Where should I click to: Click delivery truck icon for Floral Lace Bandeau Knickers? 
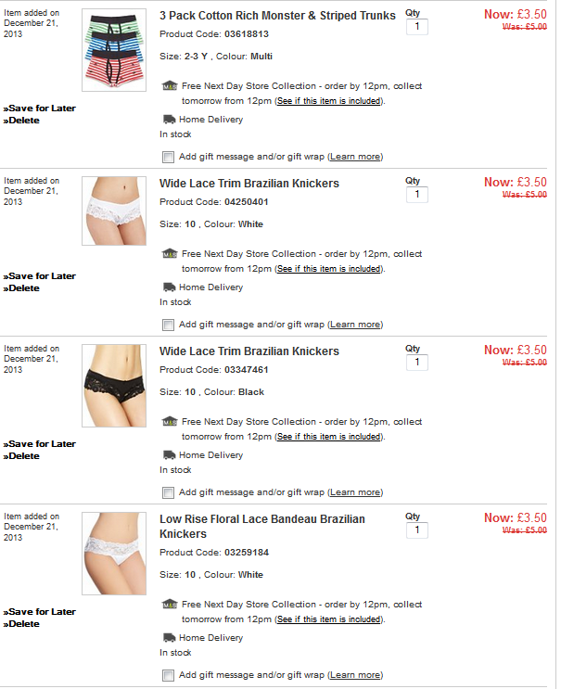169,638
